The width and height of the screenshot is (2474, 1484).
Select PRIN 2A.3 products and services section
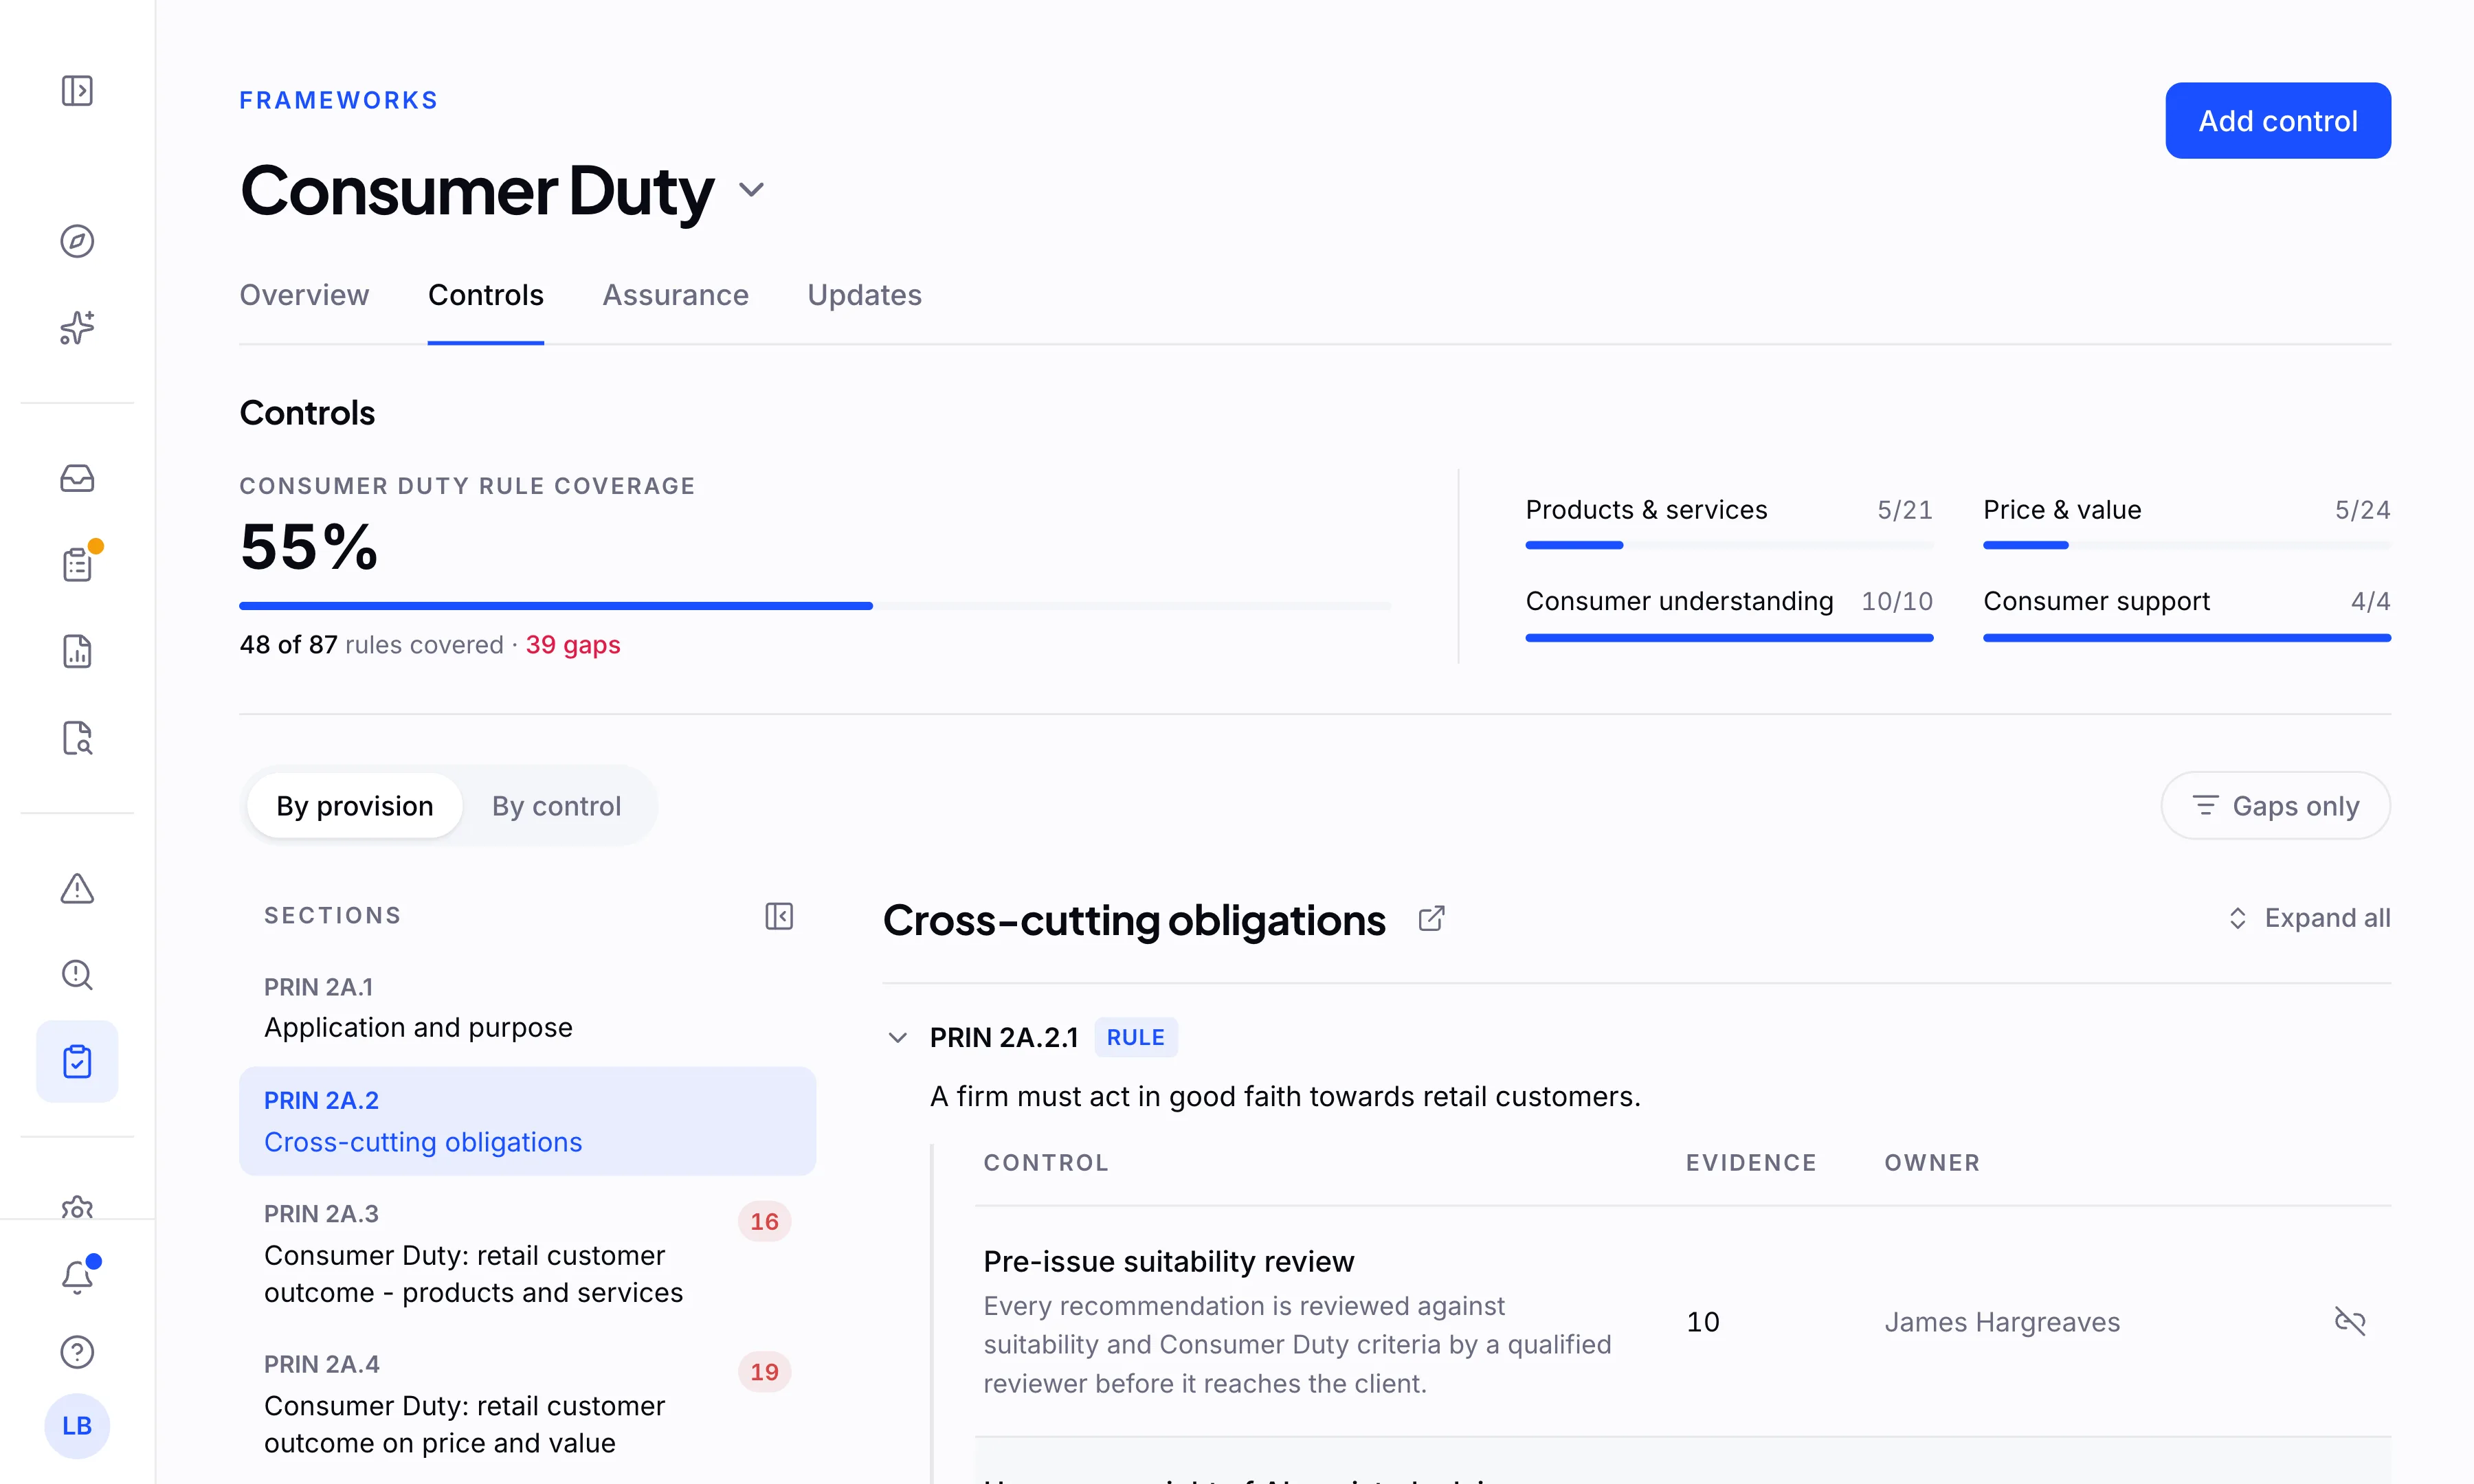tap(527, 1253)
